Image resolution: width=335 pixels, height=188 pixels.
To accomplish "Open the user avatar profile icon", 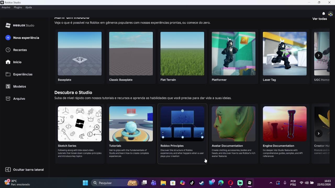I will (330, 14).
